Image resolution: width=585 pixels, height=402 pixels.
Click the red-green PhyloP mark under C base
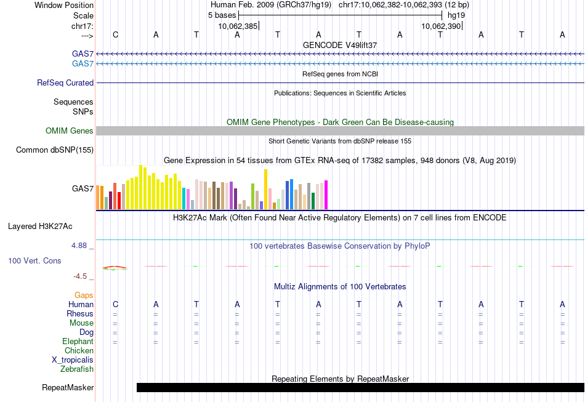(x=115, y=268)
